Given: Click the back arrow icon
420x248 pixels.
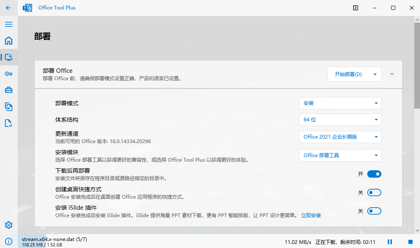Looking at the screenshot, I should click(8, 8).
